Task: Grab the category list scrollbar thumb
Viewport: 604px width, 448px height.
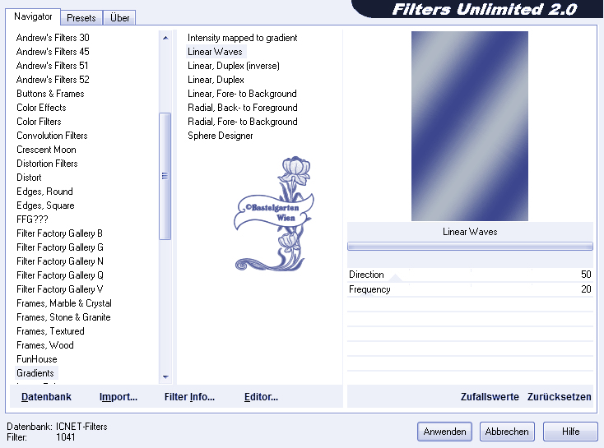Action: click(165, 176)
